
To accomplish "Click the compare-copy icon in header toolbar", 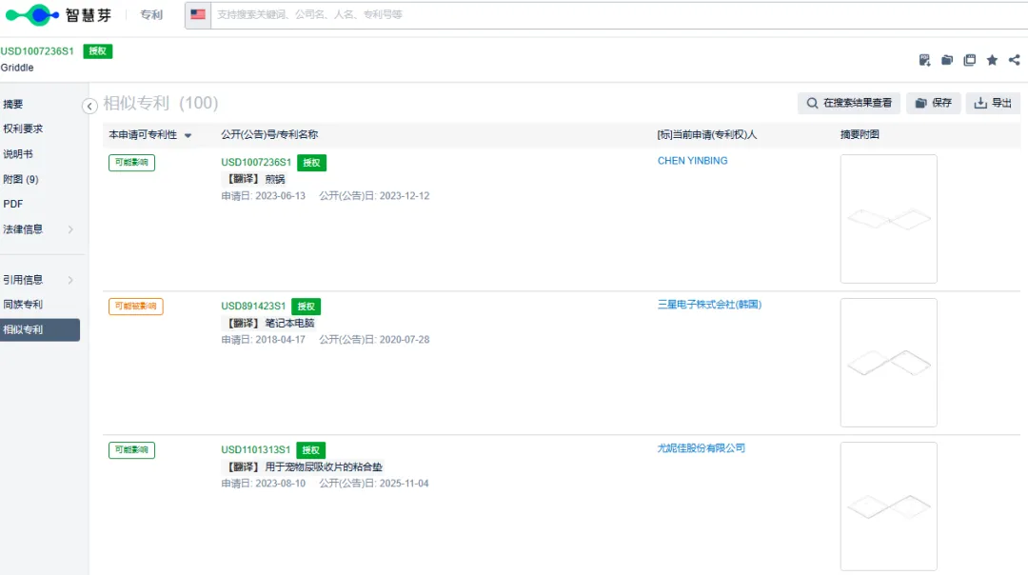I will pyautogui.click(x=970, y=60).
